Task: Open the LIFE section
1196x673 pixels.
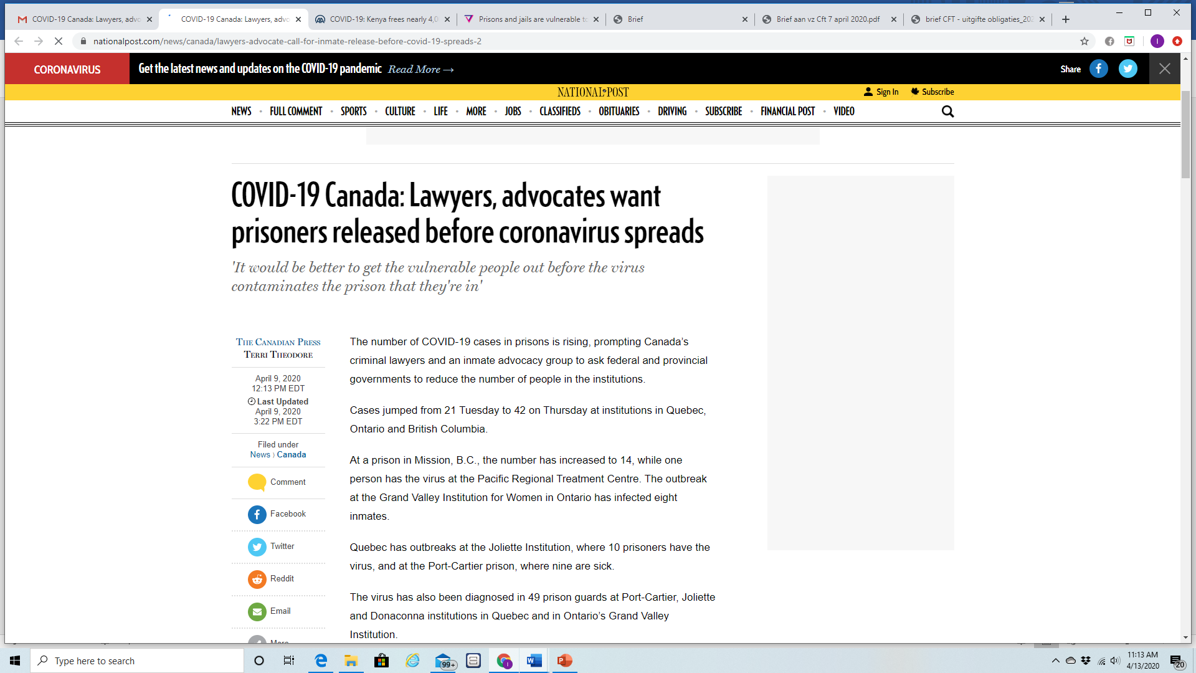Action: coord(440,112)
